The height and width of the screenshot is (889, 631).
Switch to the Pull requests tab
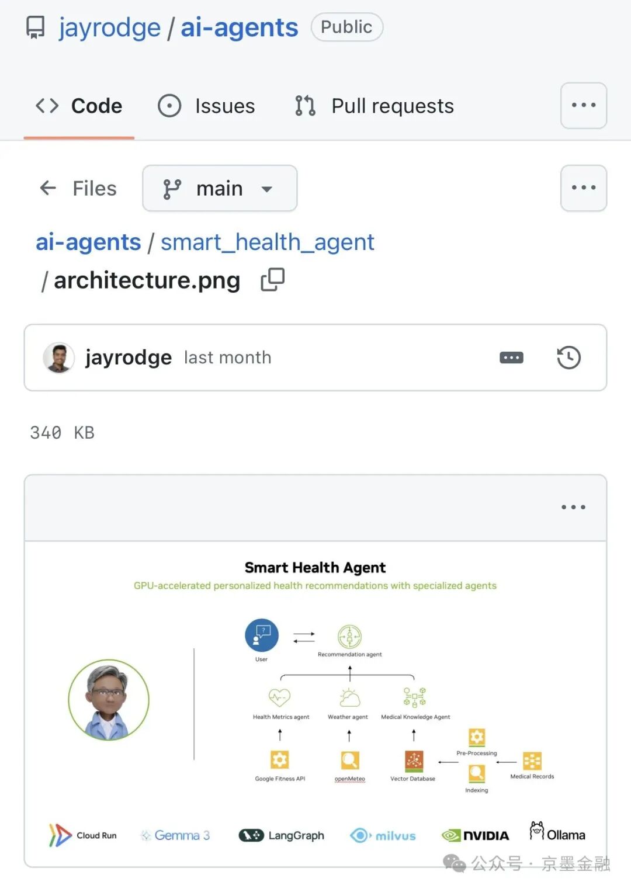point(391,106)
